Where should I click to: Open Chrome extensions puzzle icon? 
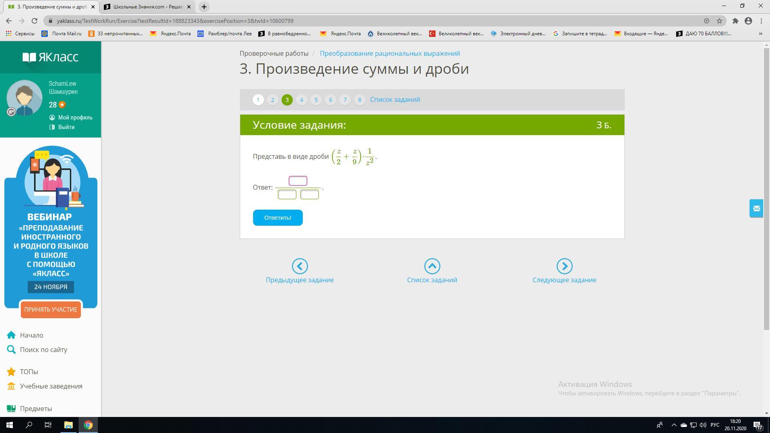tap(735, 21)
